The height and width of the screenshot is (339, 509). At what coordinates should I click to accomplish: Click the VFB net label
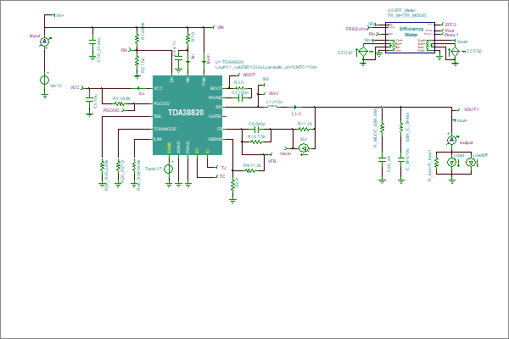(x=272, y=161)
